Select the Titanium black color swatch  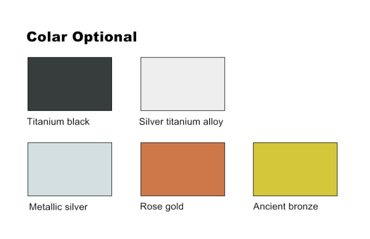click(70, 84)
